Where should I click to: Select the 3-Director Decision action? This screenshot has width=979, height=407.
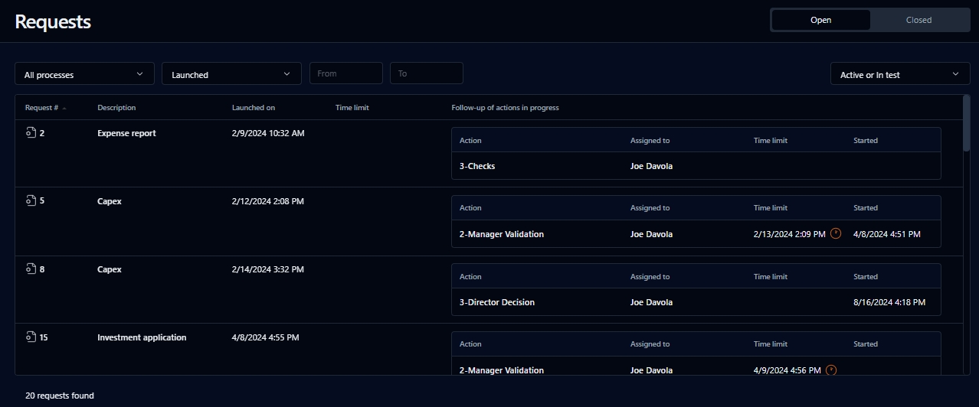(497, 302)
